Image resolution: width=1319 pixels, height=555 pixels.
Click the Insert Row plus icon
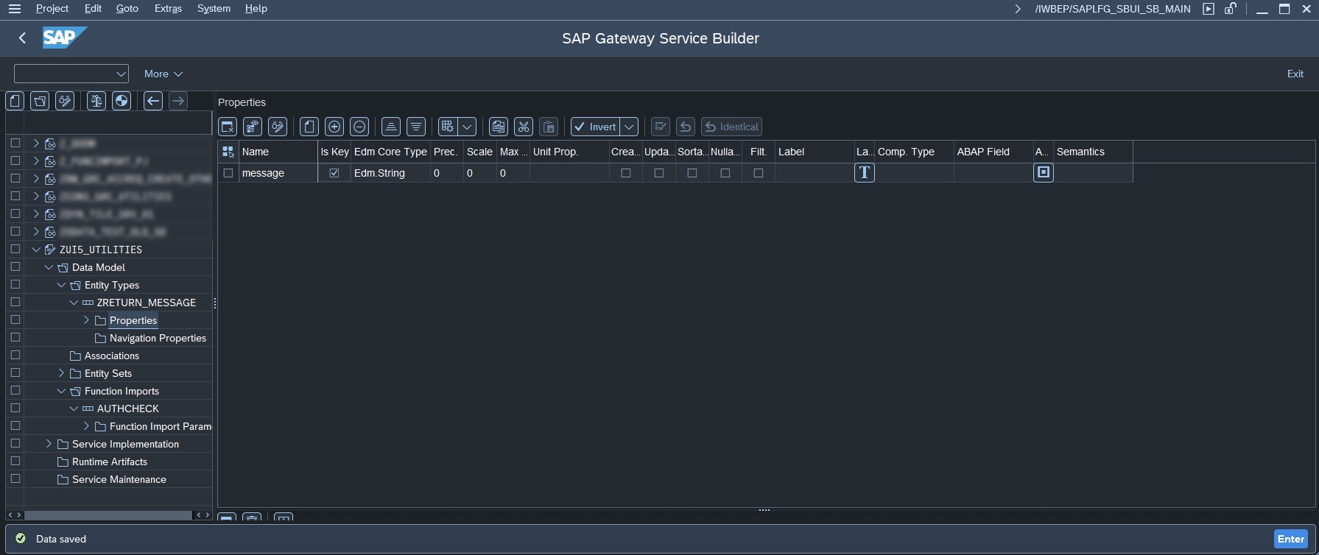tap(334, 127)
